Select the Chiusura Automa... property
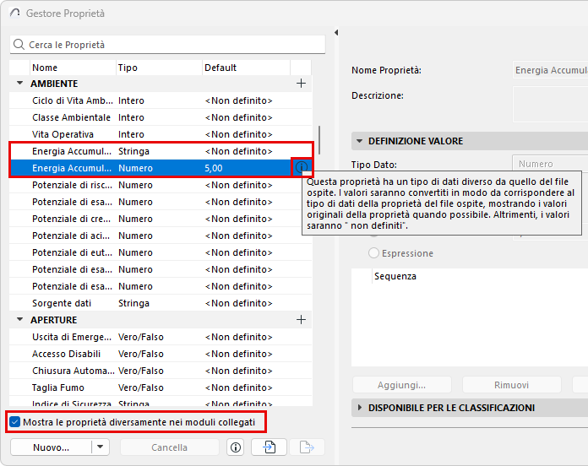The image size is (588, 466). tap(161, 371)
